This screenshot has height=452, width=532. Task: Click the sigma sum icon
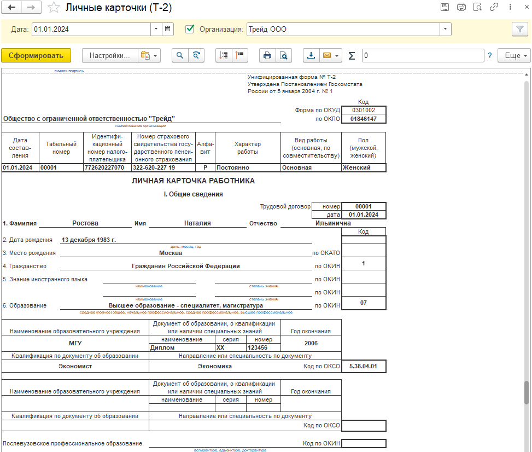(352, 55)
